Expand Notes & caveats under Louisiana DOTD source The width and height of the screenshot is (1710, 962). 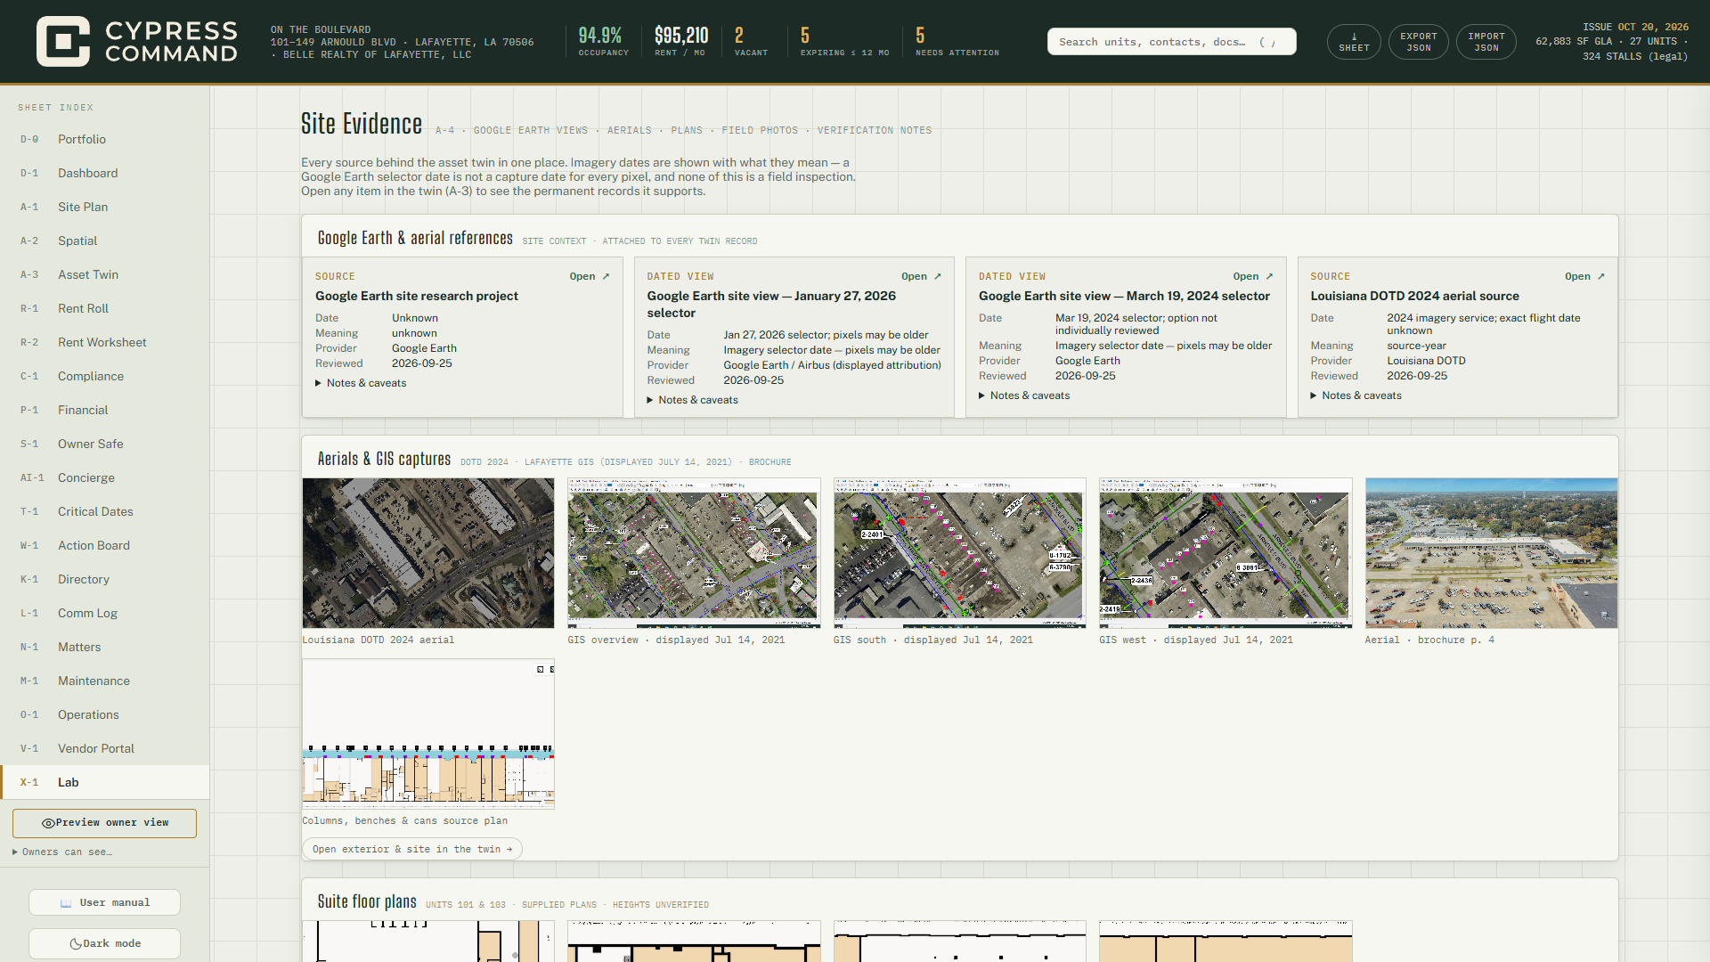coord(1356,395)
